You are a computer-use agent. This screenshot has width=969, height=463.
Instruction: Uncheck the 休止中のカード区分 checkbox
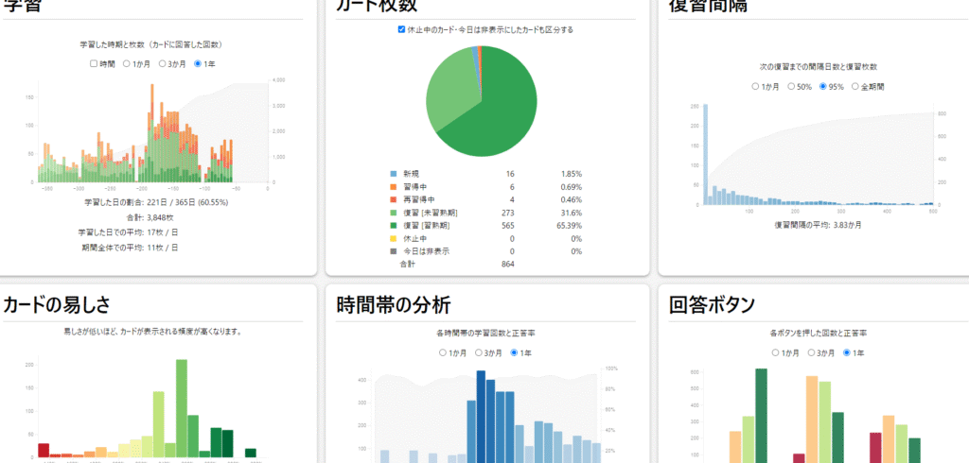[402, 29]
